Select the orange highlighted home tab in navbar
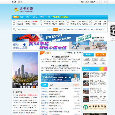This screenshot has height=115, width=115. [16, 17]
